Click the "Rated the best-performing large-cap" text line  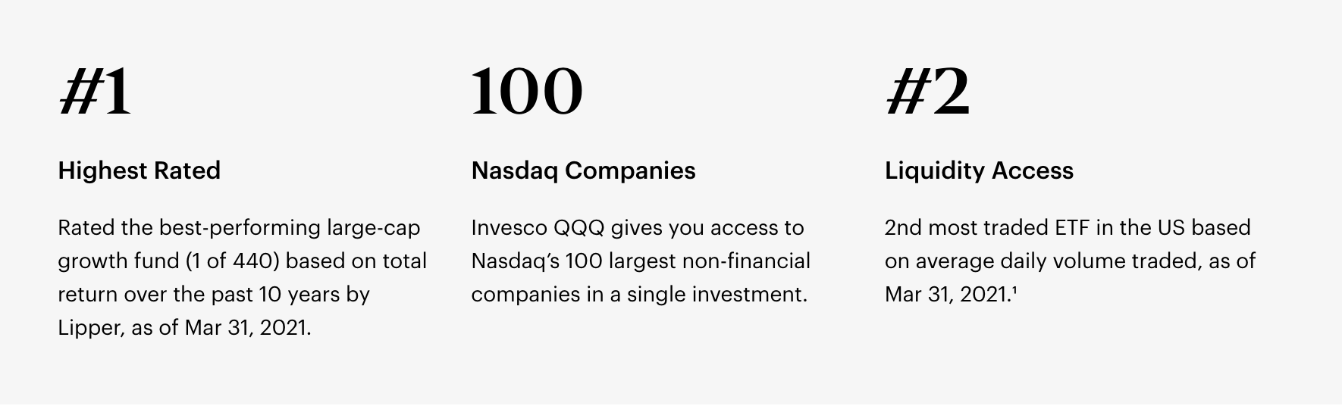239,228
